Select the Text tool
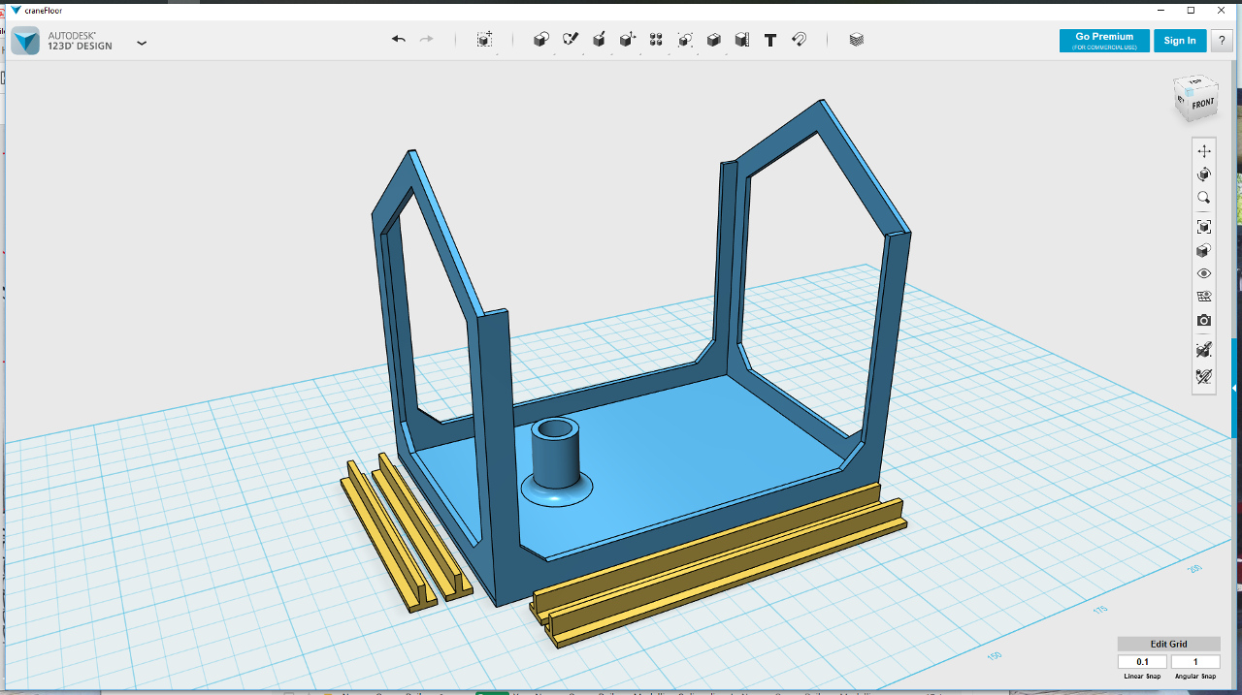This screenshot has height=695, width=1242. click(770, 40)
